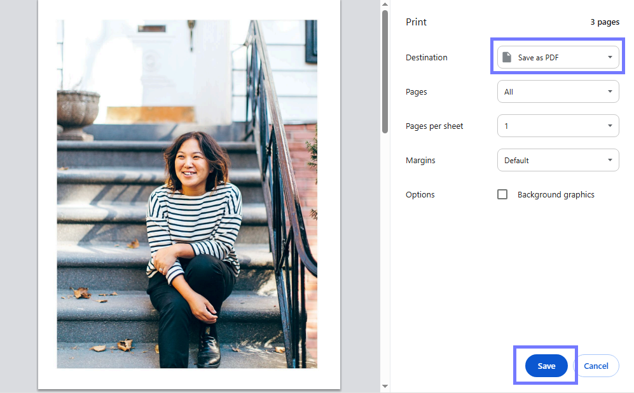
Task: Open the Pages dropdown set to All
Action: (x=558, y=91)
